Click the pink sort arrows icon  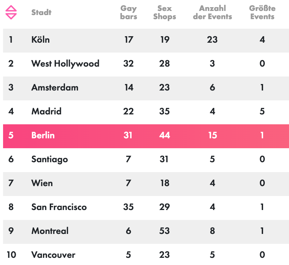[x=11, y=13]
